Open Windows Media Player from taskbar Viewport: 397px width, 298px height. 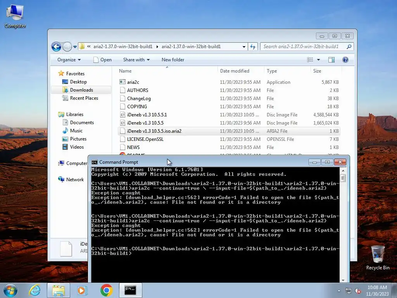[82, 290]
